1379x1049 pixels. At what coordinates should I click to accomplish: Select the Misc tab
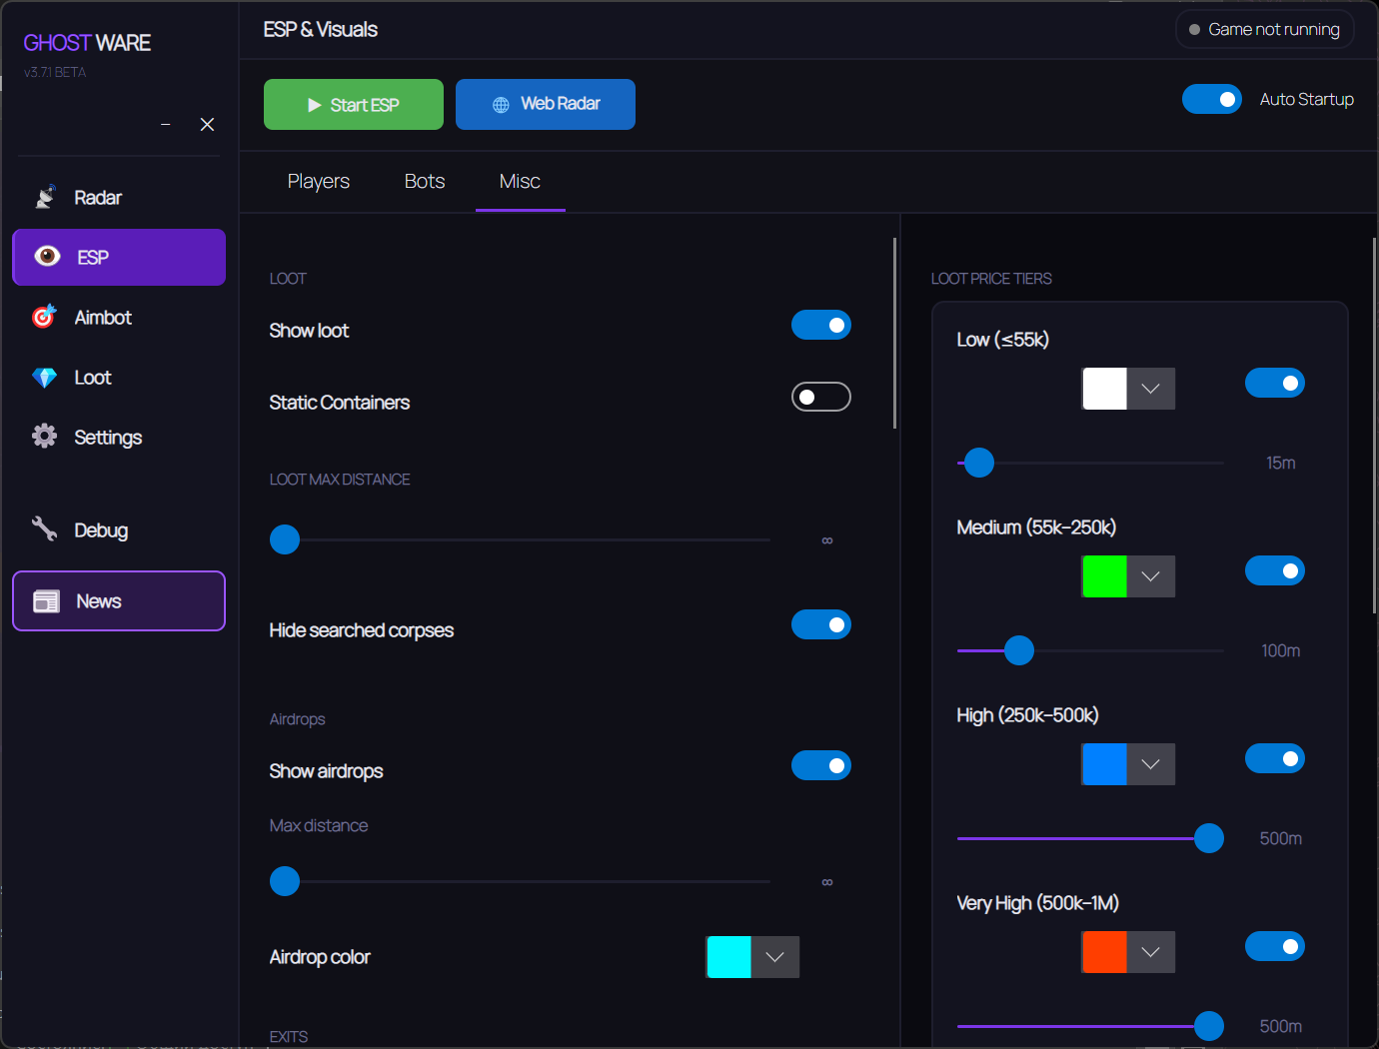pyautogui.click(x=520, y=181)
